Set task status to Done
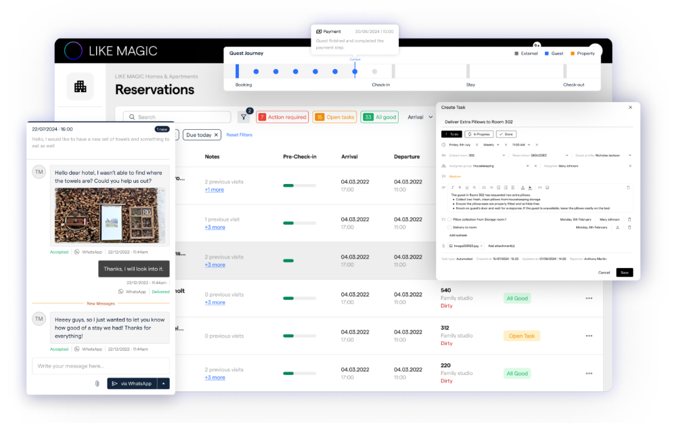The width and height of the screenshot is (677, 423). (506, 134)
